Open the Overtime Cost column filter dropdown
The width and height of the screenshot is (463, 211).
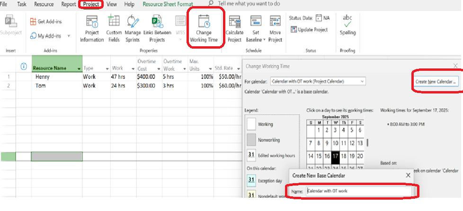click(x=159, y=69)
